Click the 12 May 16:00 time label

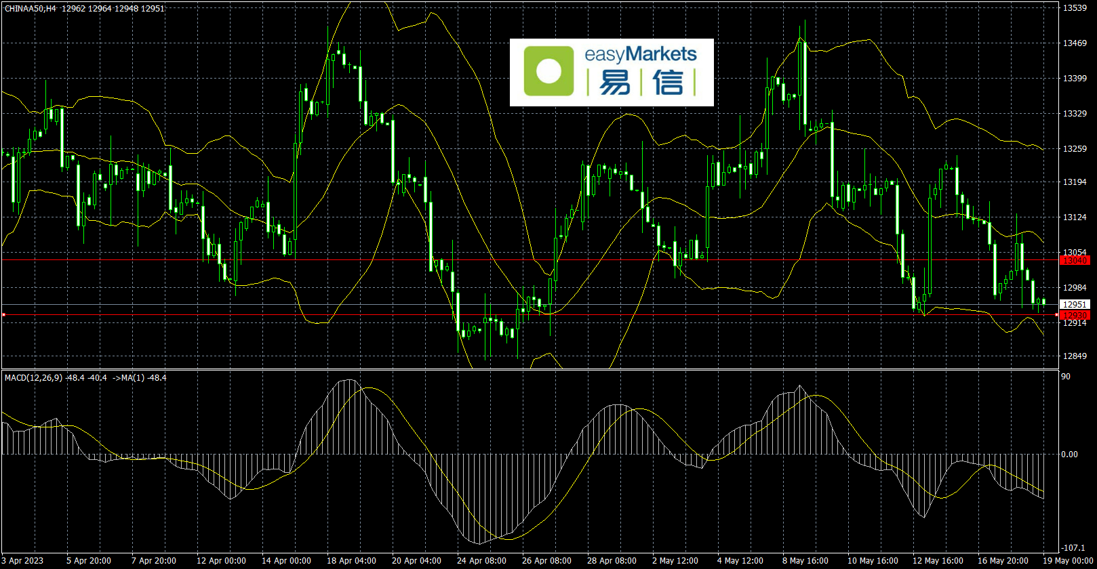click(938, 561)
